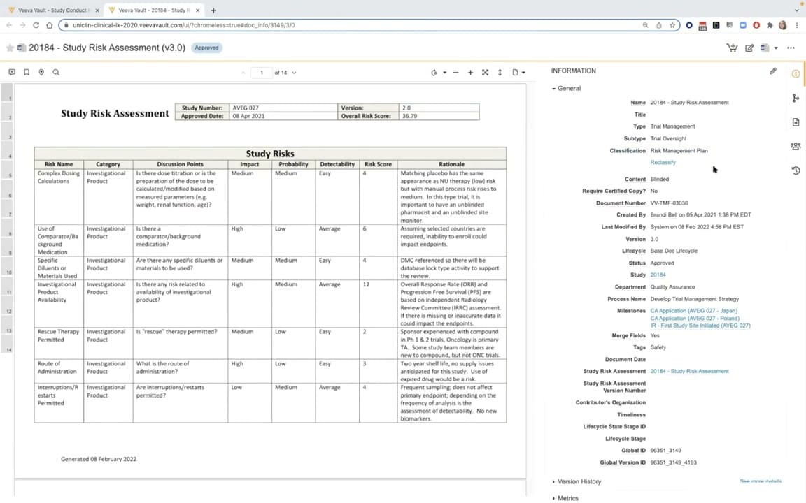806x503 pixels.
Task: Click the page number input field
Action: [x=261, y=73]
